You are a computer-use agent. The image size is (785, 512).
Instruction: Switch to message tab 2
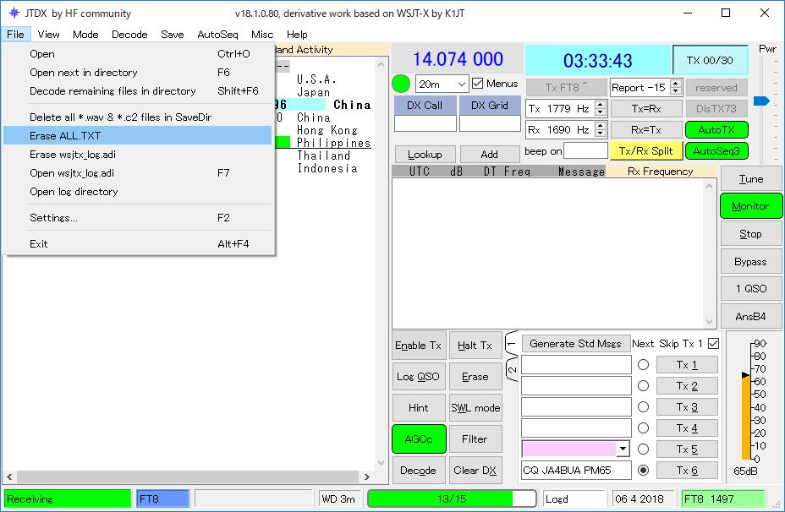pos(512,370)
